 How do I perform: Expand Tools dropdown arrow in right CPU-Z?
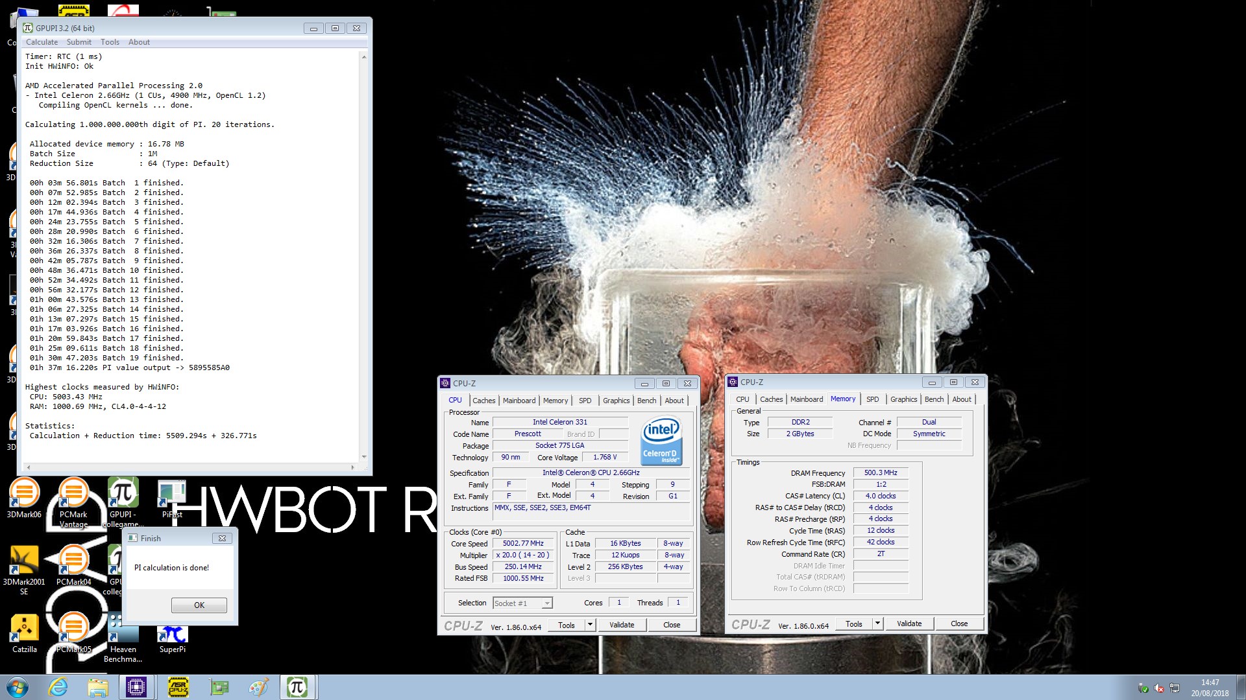tap(877, 624)
